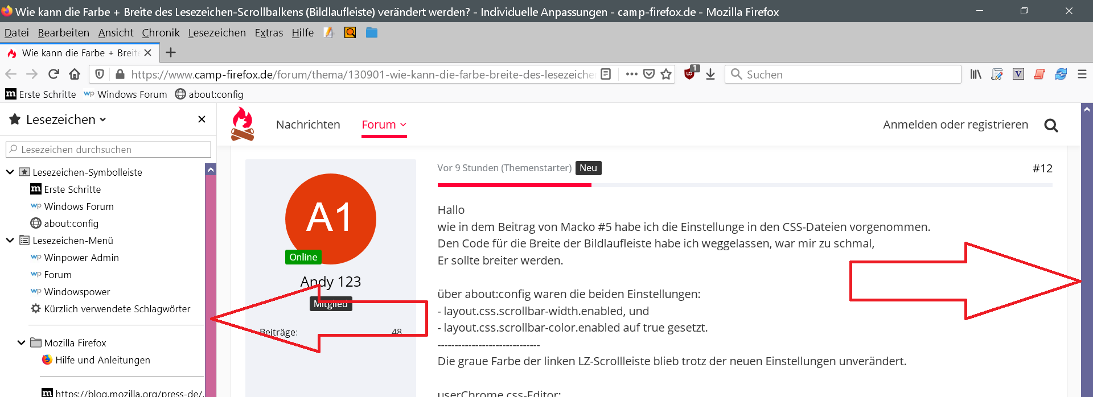Toggle the bookmark star for this page
Screen dimensions: 1093x397
[x=666, y=75]
